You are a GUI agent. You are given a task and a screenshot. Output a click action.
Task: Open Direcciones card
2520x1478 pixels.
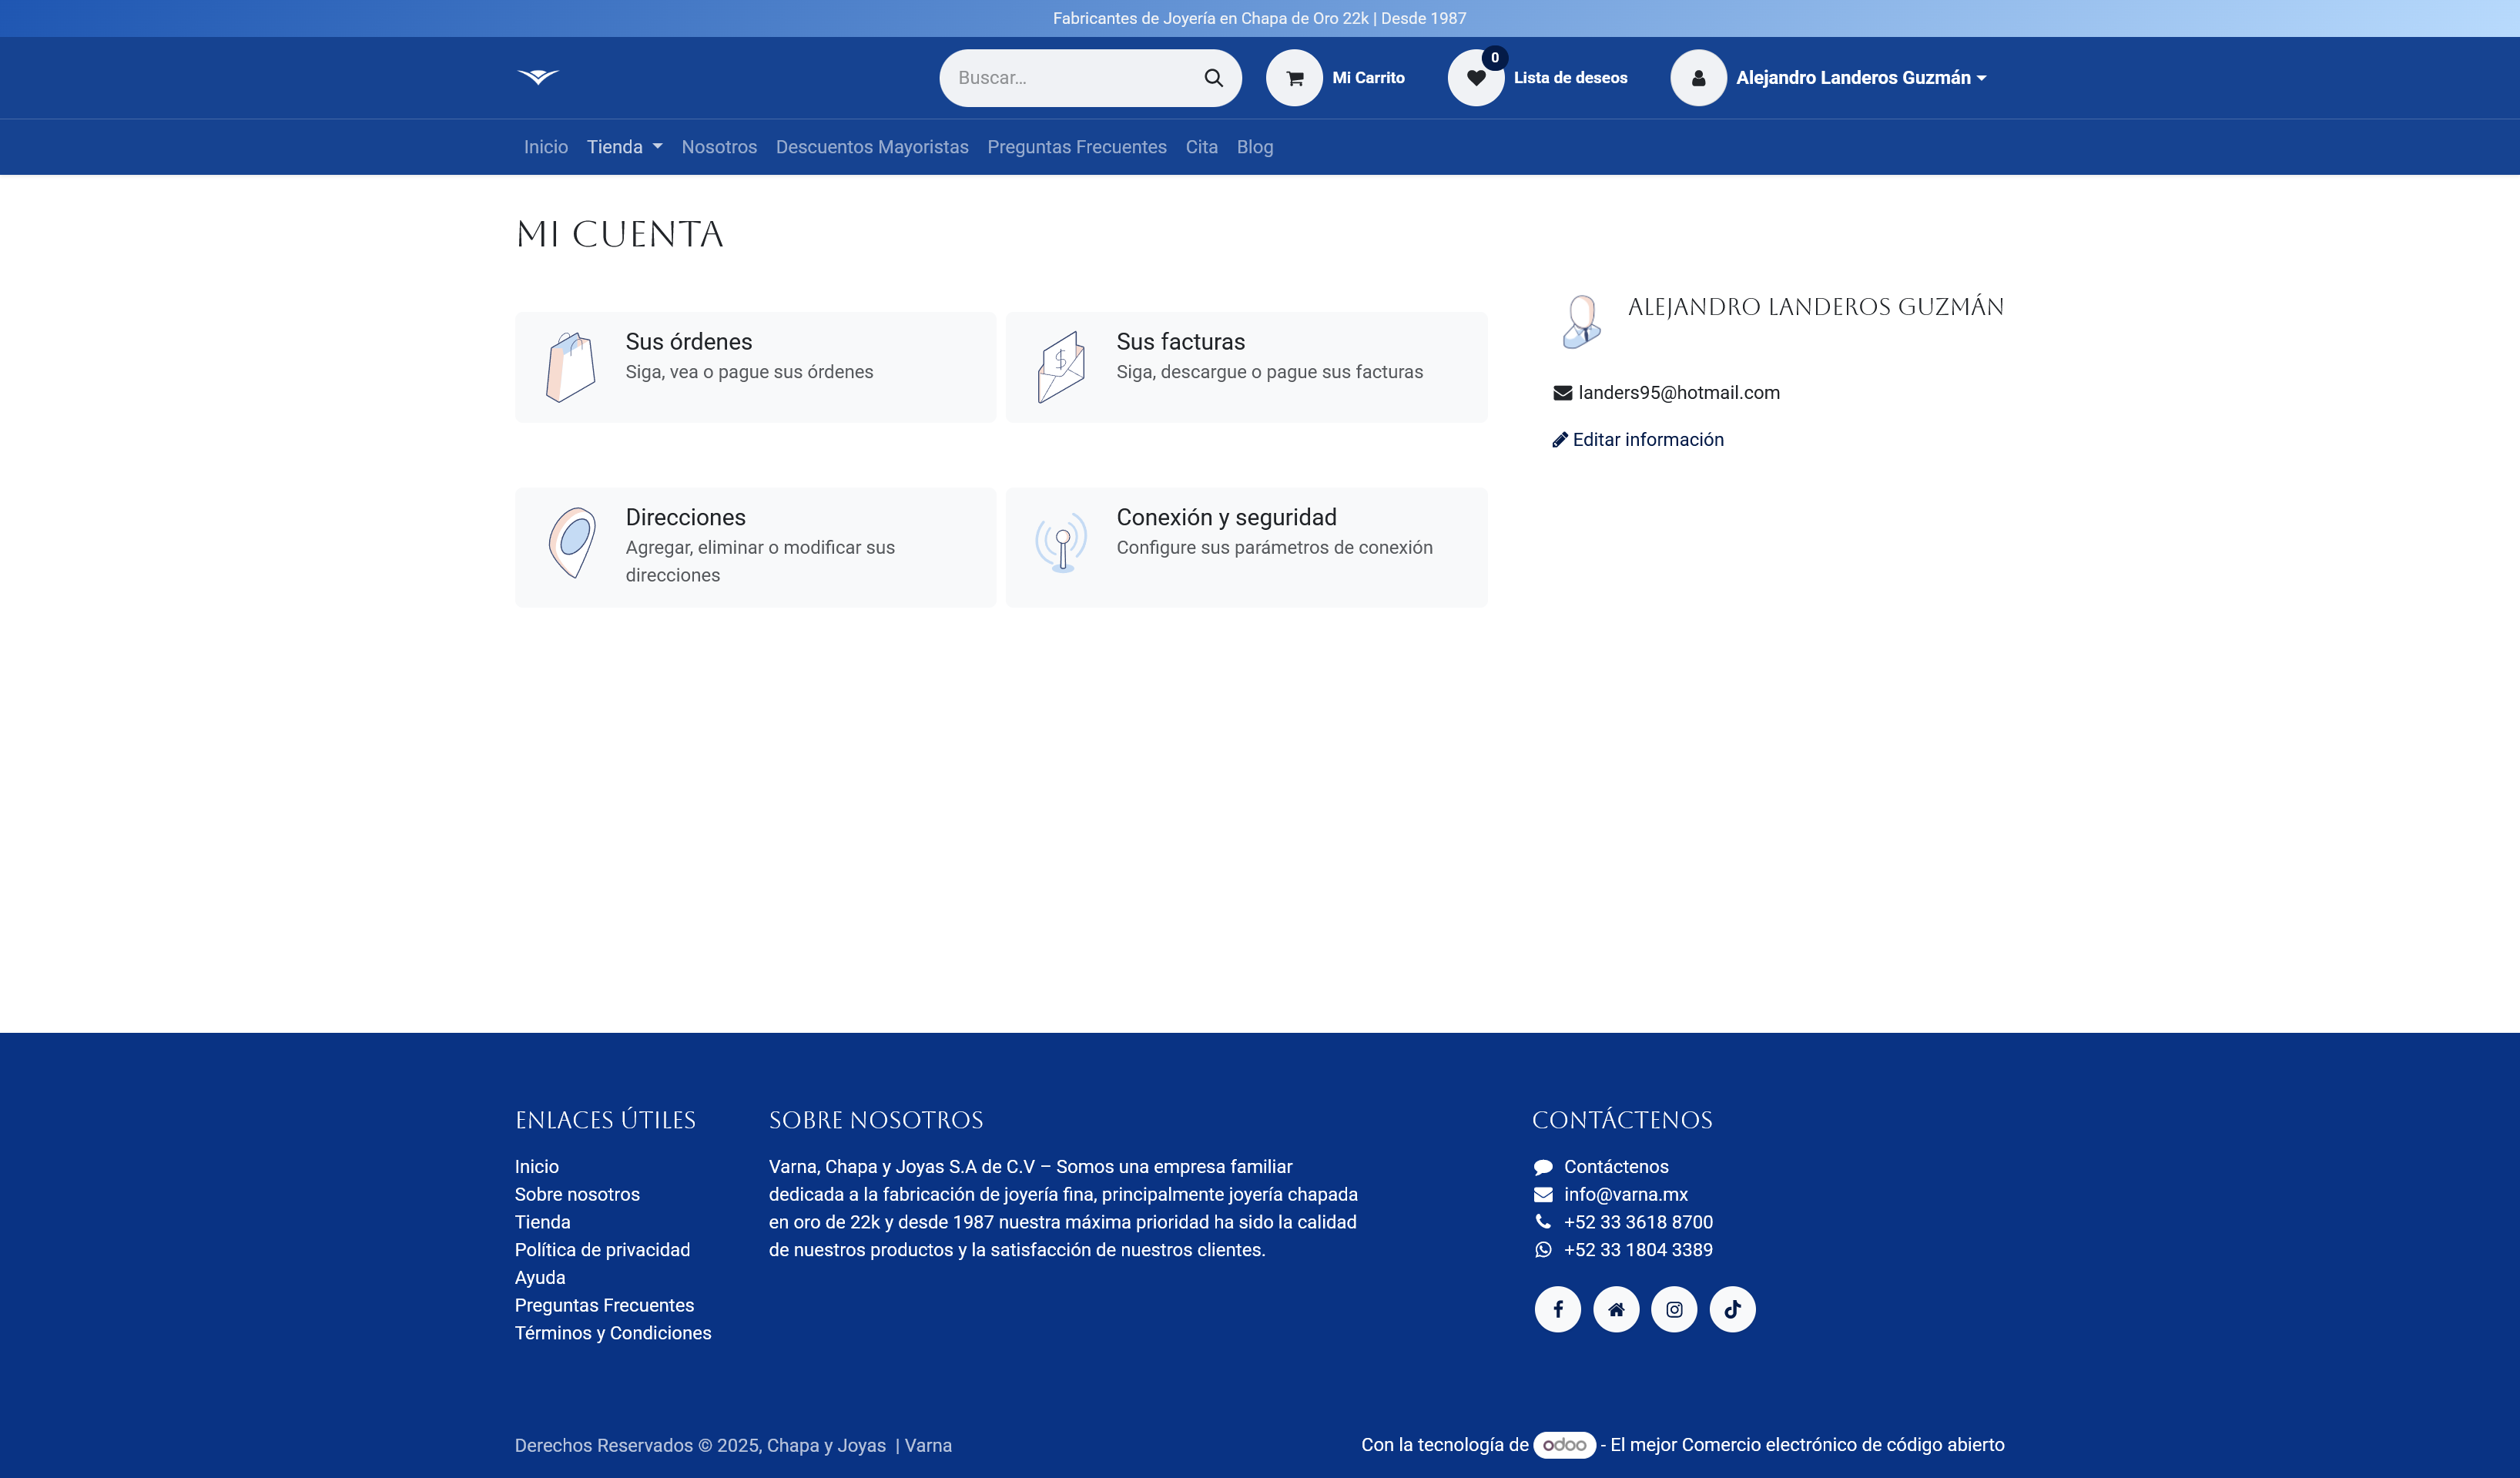click(755, 547)
